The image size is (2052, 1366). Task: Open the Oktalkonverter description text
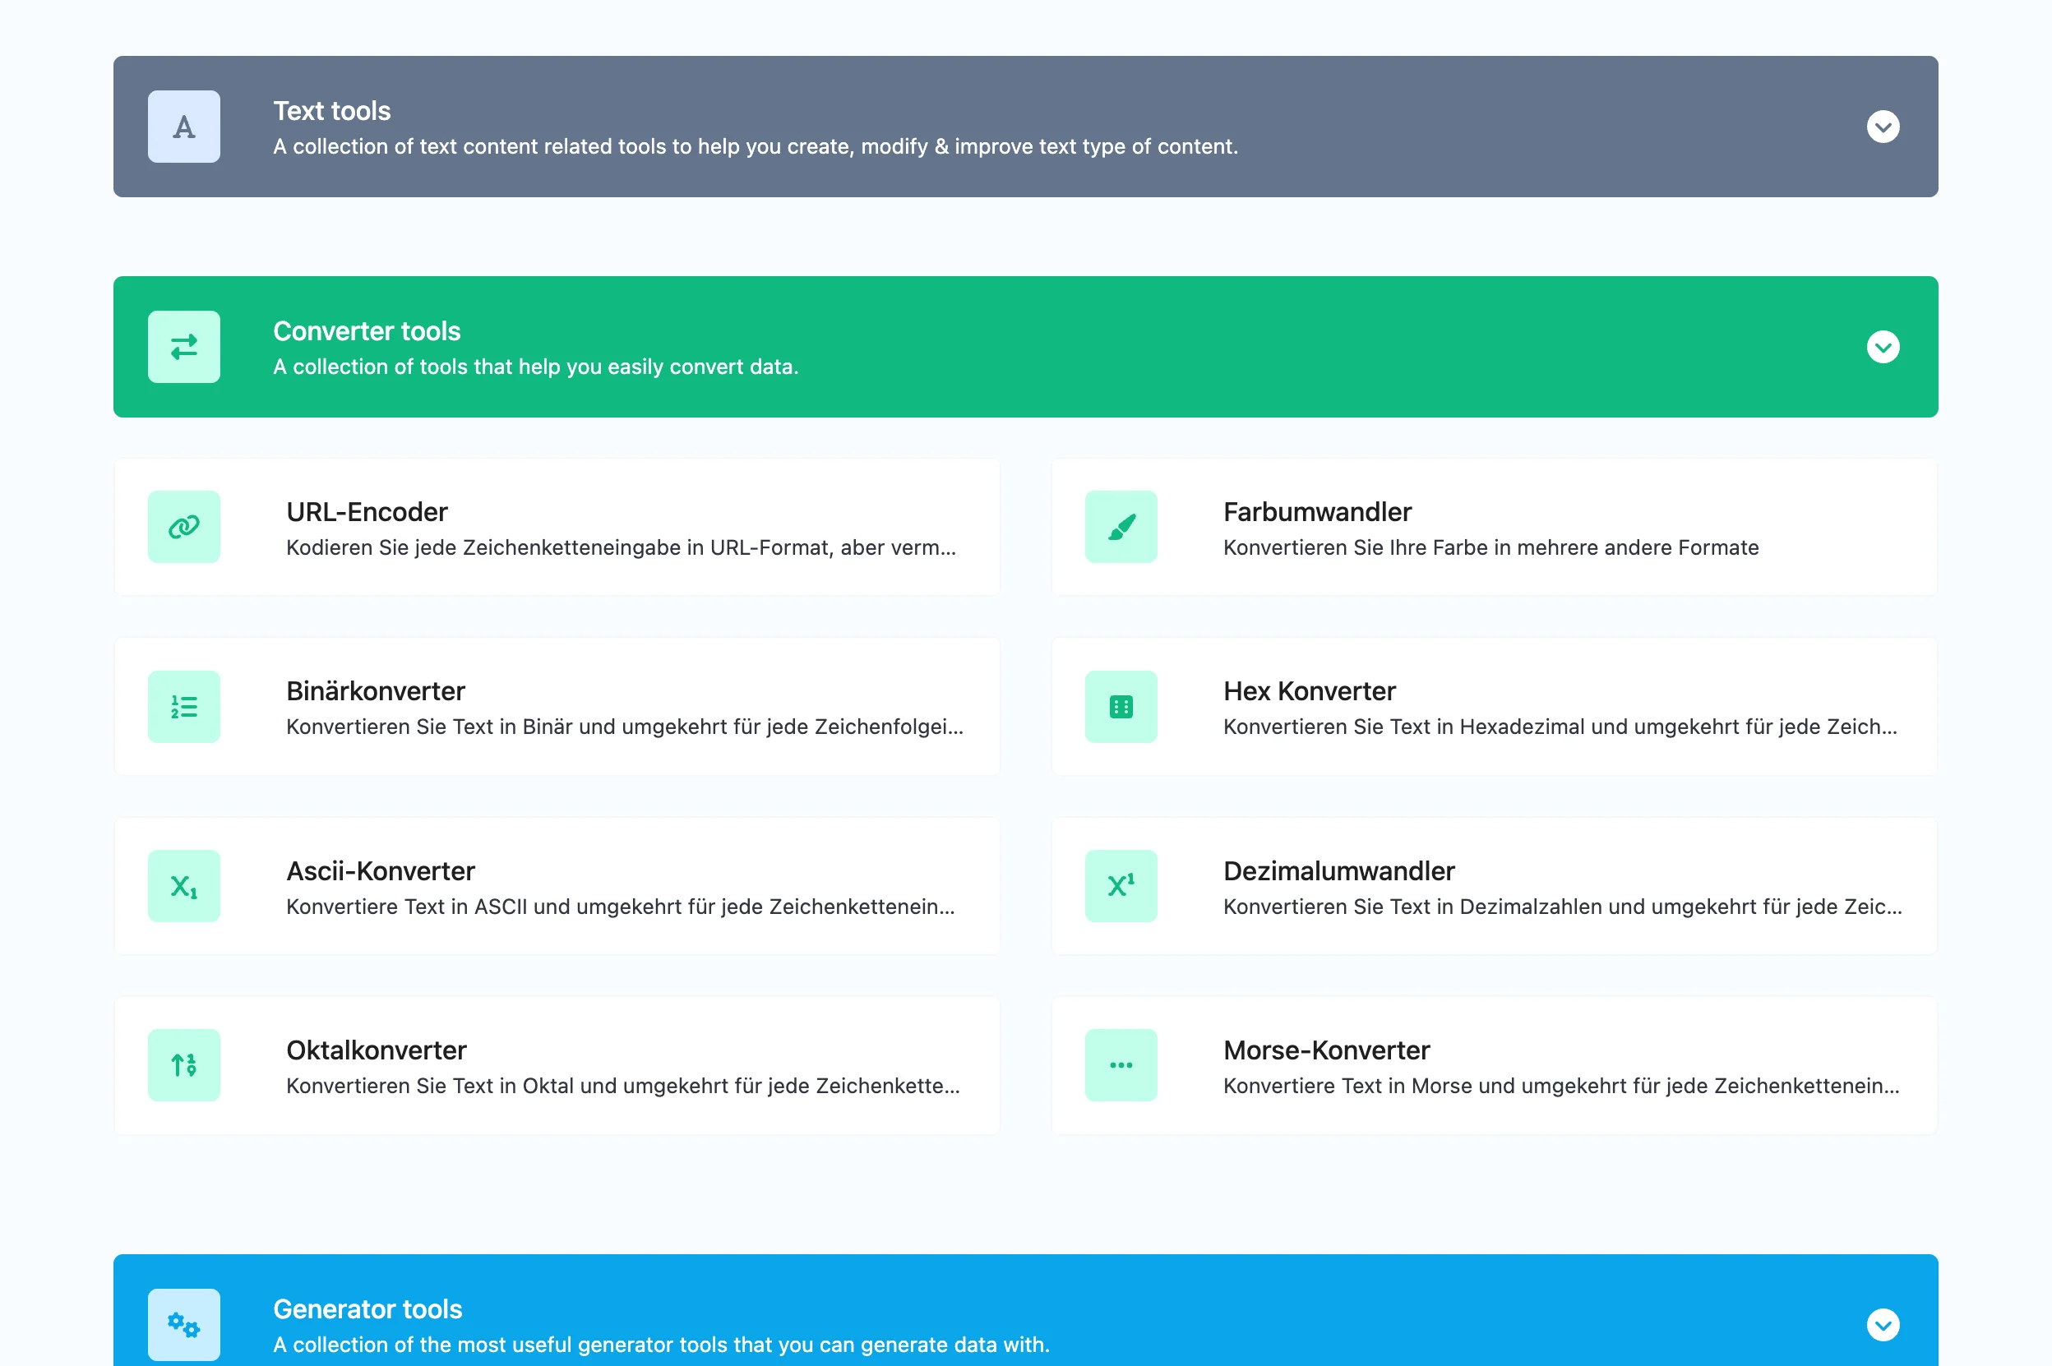point(622,1086)
